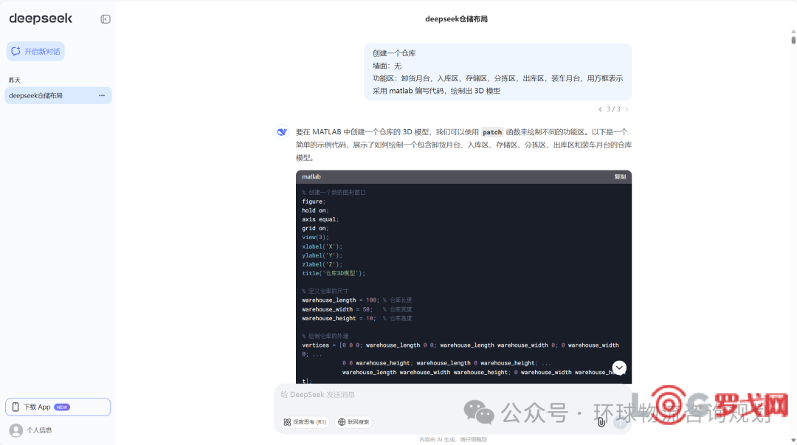
Task: Go to previous response version arrow
Action: 600,109
